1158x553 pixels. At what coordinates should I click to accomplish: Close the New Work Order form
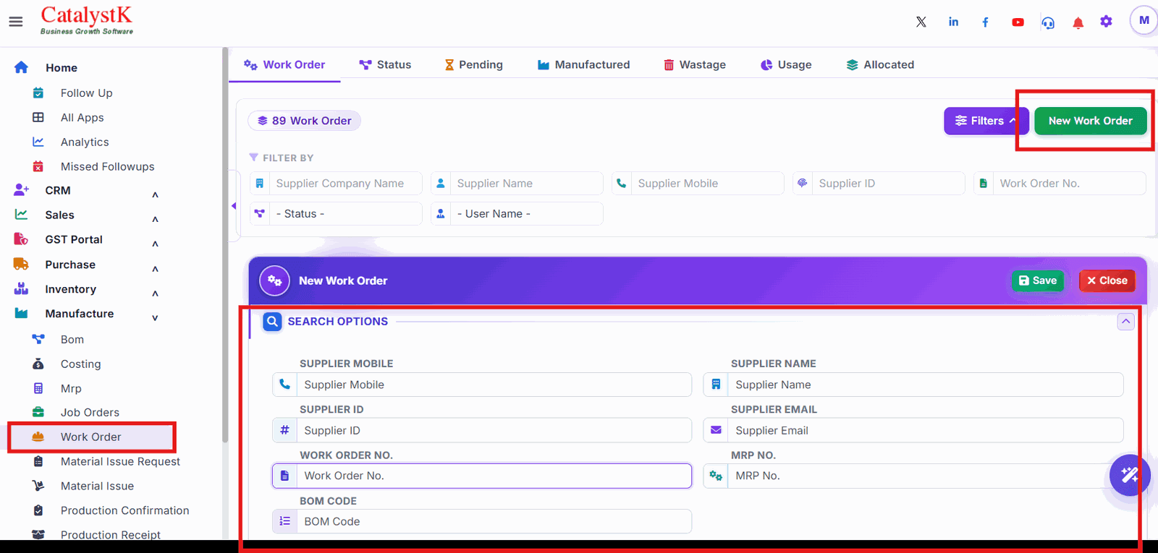(x=1107, y=280)
